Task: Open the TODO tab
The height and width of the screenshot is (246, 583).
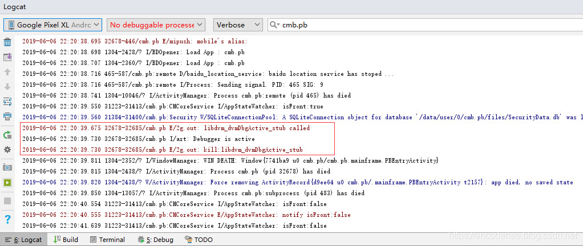Action: 199,240
